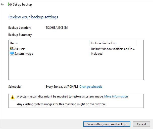This screenshot has width=153, height=129.
Task: Select the System image row label
Action: pyautogui.click(x=24, y=54)
